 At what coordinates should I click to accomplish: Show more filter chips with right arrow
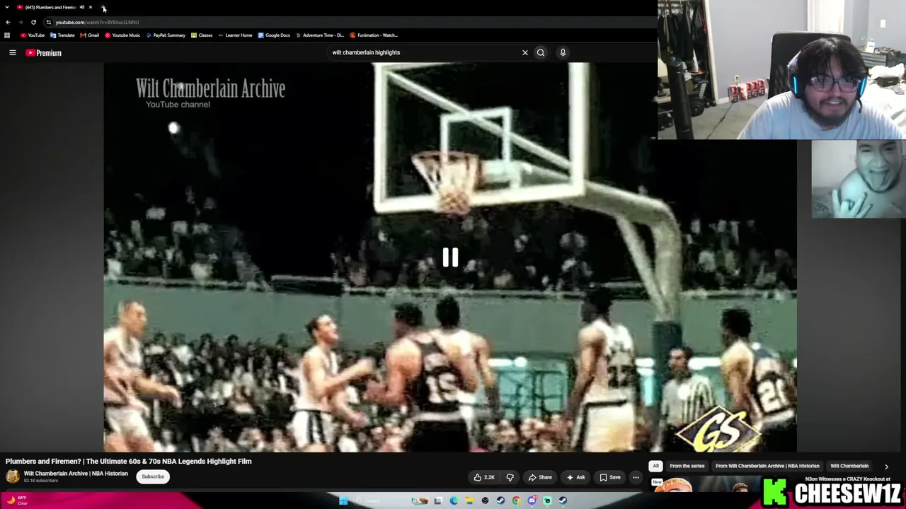[886, 467]
